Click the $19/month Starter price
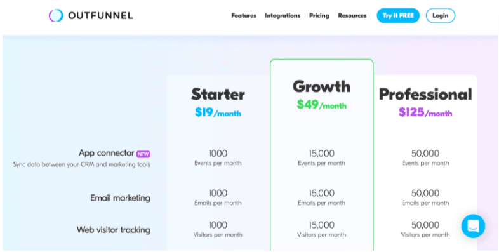 pyautogui.click(x=218, y=112)
